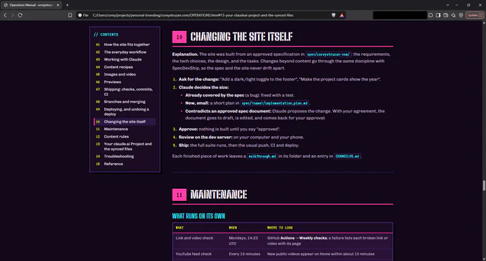486x261 pixels.
Task: Click the pink "11" section badge
Action: point(179,195)
